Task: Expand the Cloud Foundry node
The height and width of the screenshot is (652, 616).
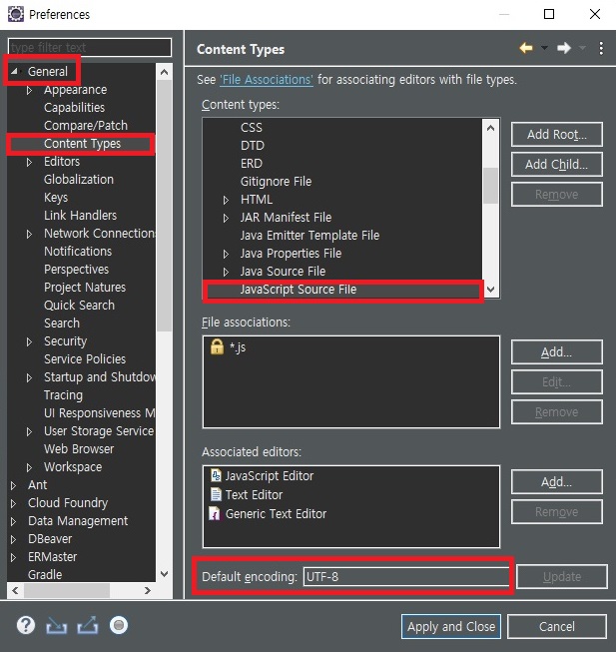Action: (x=13, y=503)
